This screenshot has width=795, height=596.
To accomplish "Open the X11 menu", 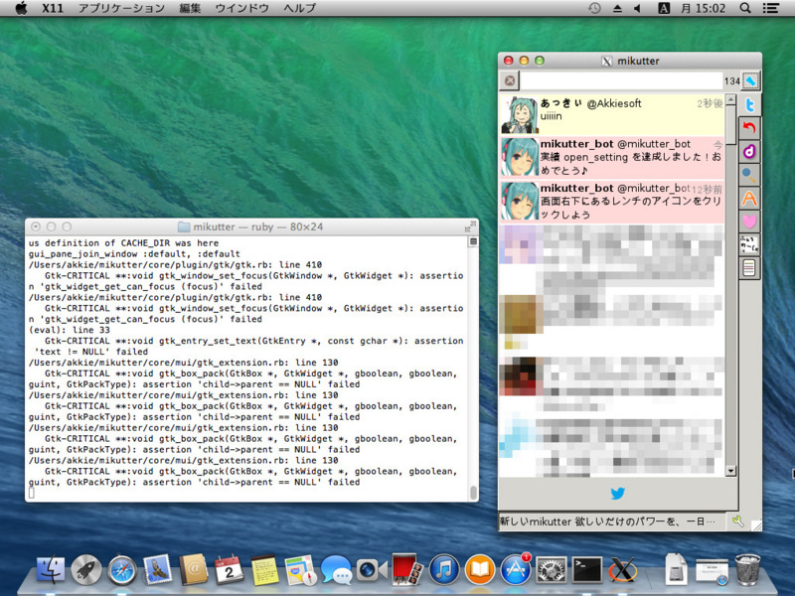I will (53, 8).
